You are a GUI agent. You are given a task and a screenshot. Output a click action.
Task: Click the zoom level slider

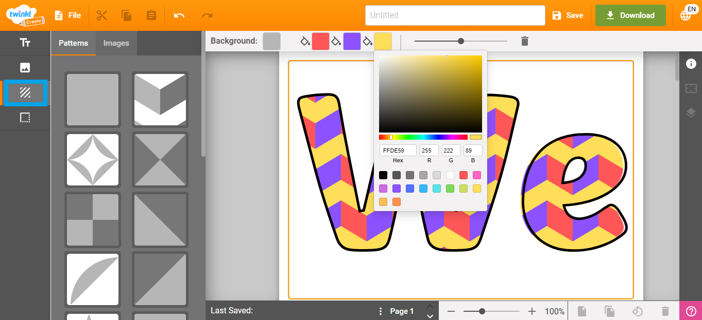coord(491,311)
